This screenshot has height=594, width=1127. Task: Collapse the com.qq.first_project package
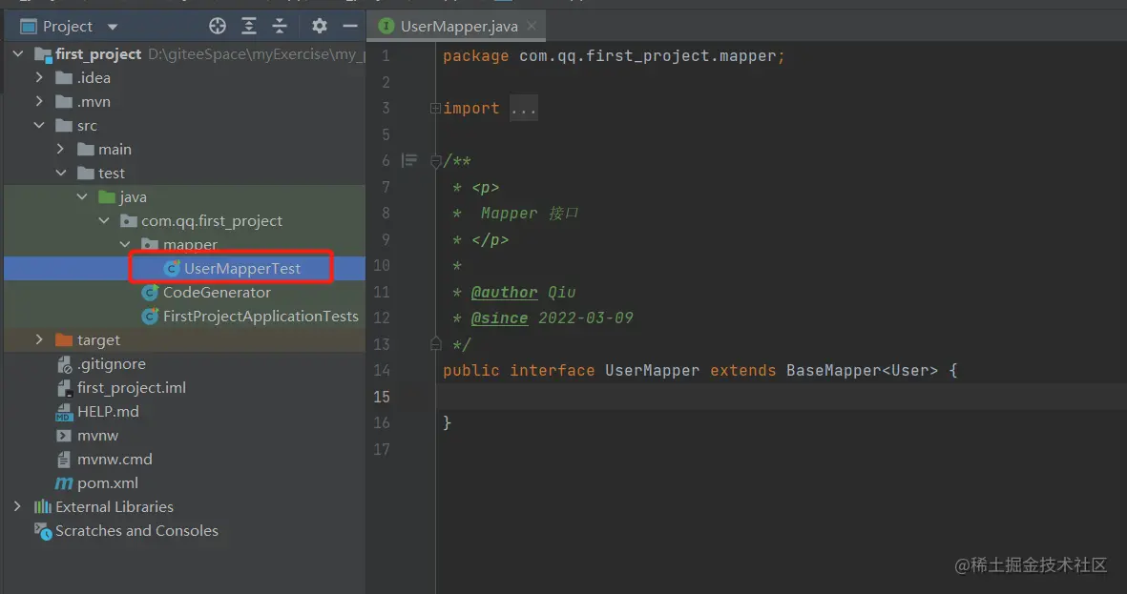click(104, 220)
